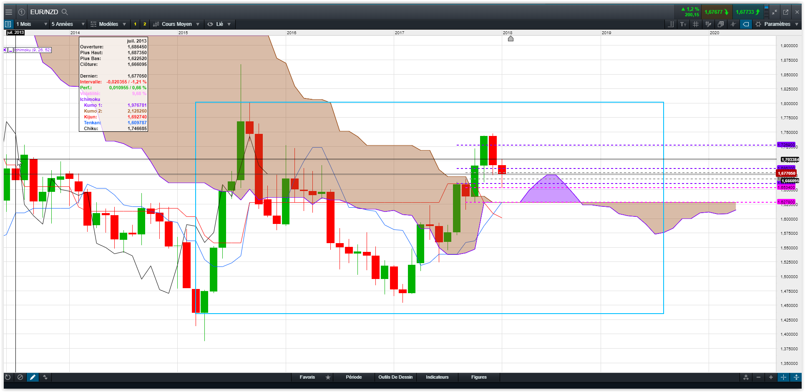Click the circled number 1 info icon
The image size is (805, 392).
click(22, 12)
